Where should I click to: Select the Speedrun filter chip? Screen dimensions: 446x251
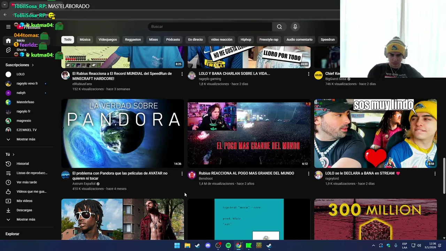[x=328, y=40]
